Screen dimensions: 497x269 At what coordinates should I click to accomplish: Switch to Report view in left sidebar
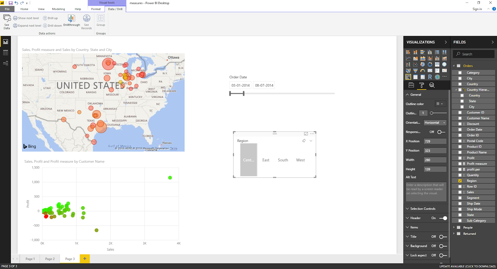[6, 42]
